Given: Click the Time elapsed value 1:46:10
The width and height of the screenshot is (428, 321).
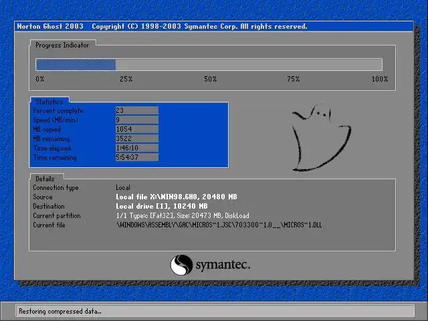Looking at the screenshot, I should point(136,148).
